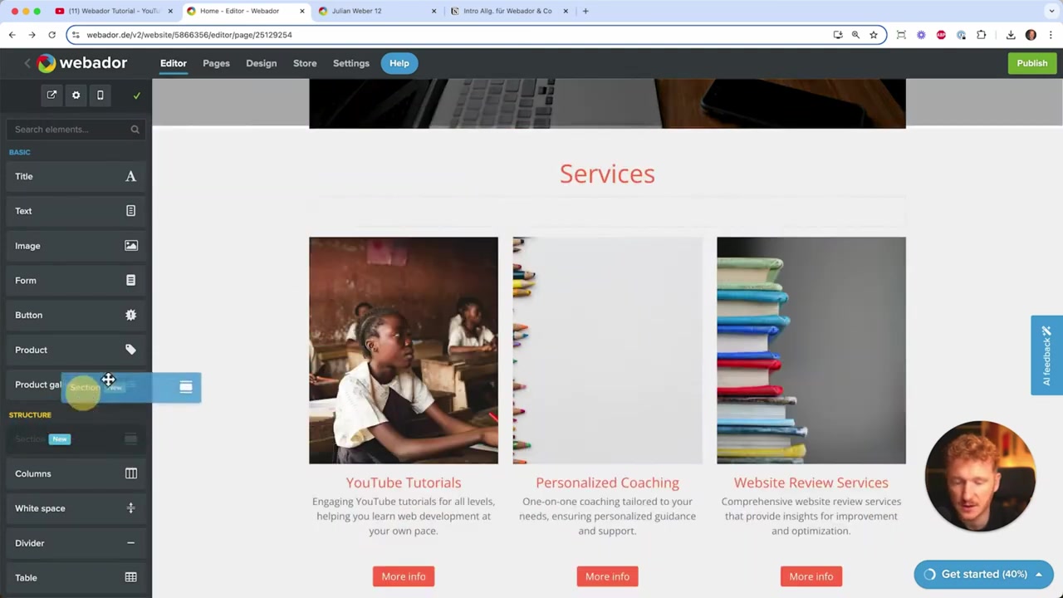Click the YouTube Tutorials title

coord(404,483)
